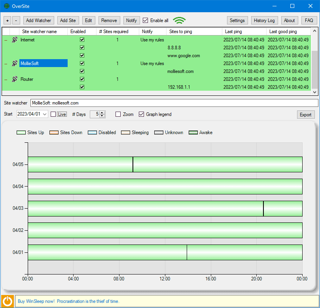This screenshot has width=320, height=308.
Task: Uncheck Enabled for the MollieSoft watcher
Action: 82,63
